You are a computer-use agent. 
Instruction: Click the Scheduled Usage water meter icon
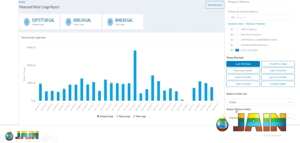27,22
